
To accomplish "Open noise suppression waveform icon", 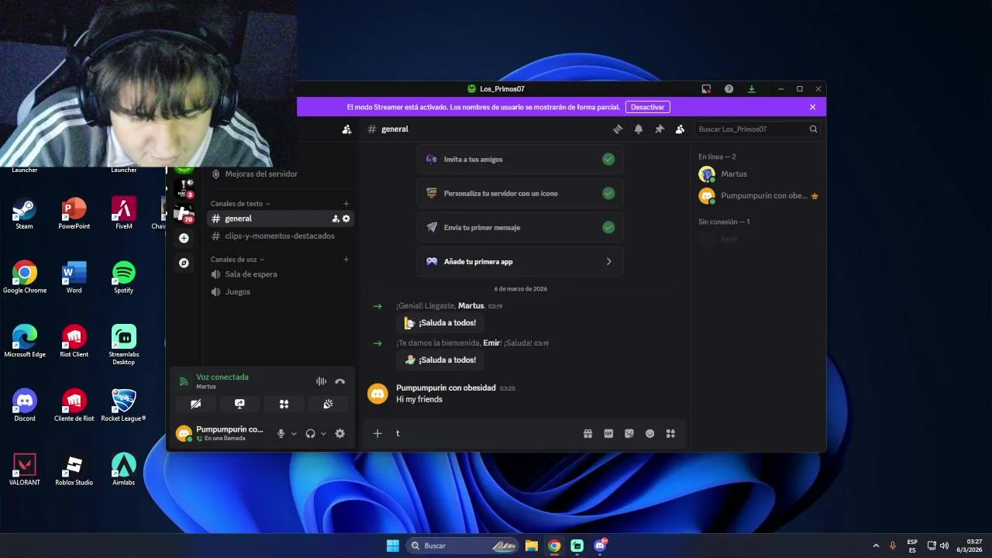I will click(321, 381).
